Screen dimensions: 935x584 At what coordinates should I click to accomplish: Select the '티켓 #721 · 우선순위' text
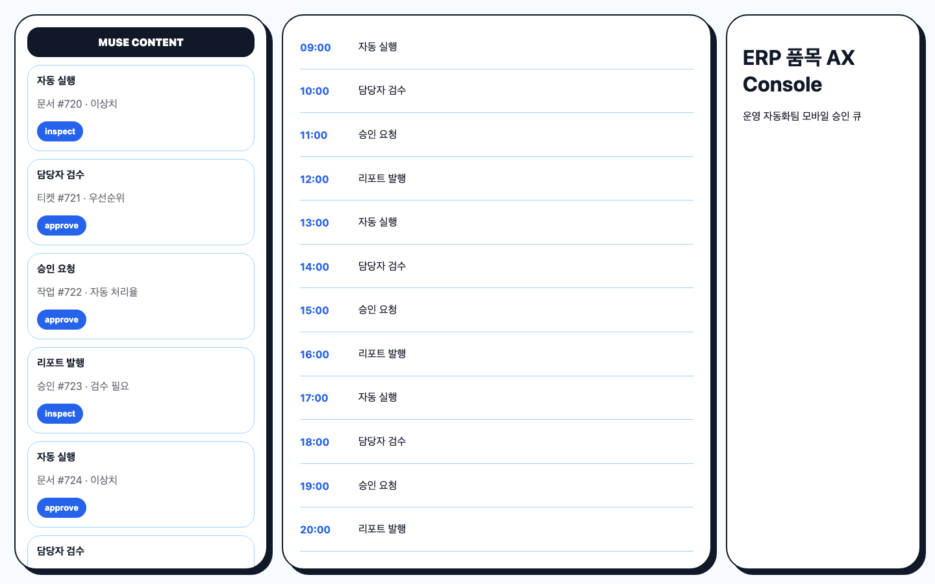tap(81, 198)
